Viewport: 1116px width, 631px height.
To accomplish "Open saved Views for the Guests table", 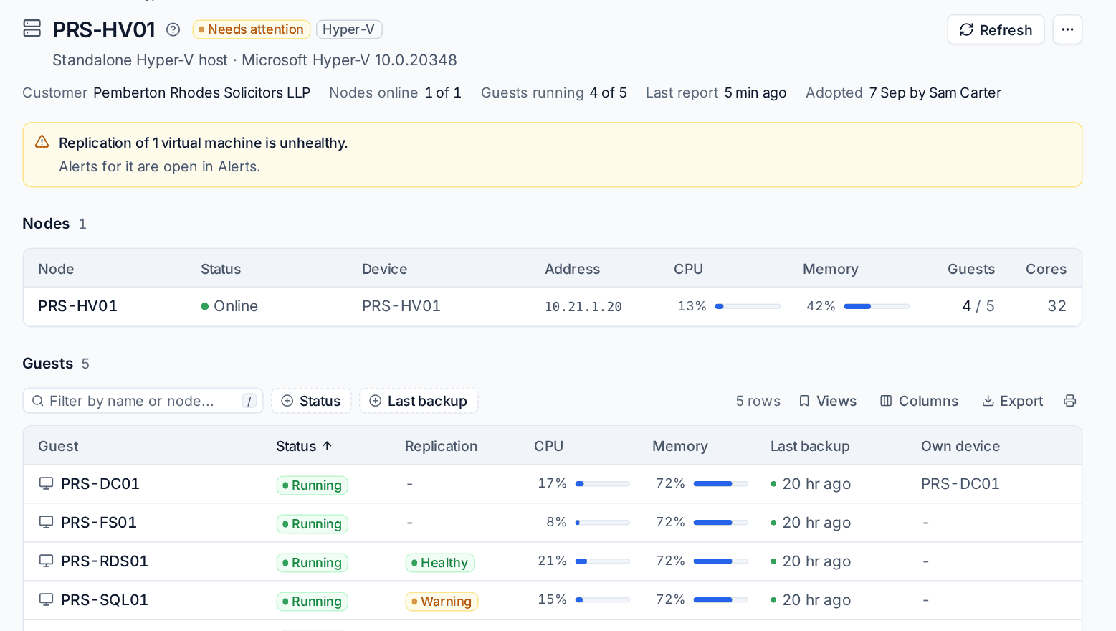I will click(828, 401).
